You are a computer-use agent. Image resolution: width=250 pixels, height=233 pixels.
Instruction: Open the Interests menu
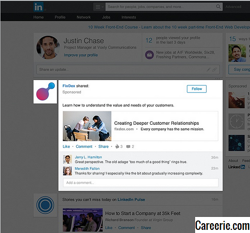click(x=129, y=17)
